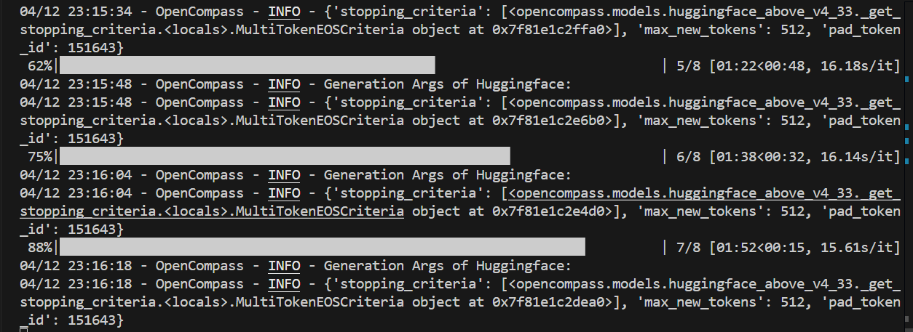Click the right-edge scrollbar marker
The image size is (913, 332).
(x=907, y=78)
